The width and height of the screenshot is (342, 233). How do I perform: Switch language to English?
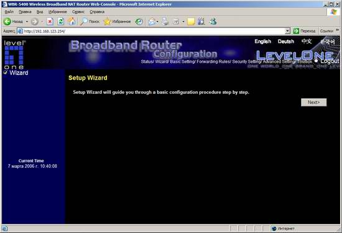[x=262, y=42]
